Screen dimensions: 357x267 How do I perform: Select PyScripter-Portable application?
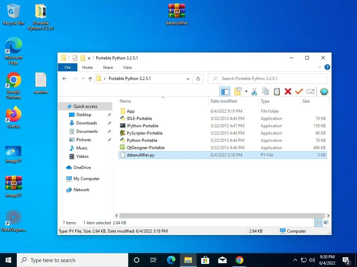223,133
